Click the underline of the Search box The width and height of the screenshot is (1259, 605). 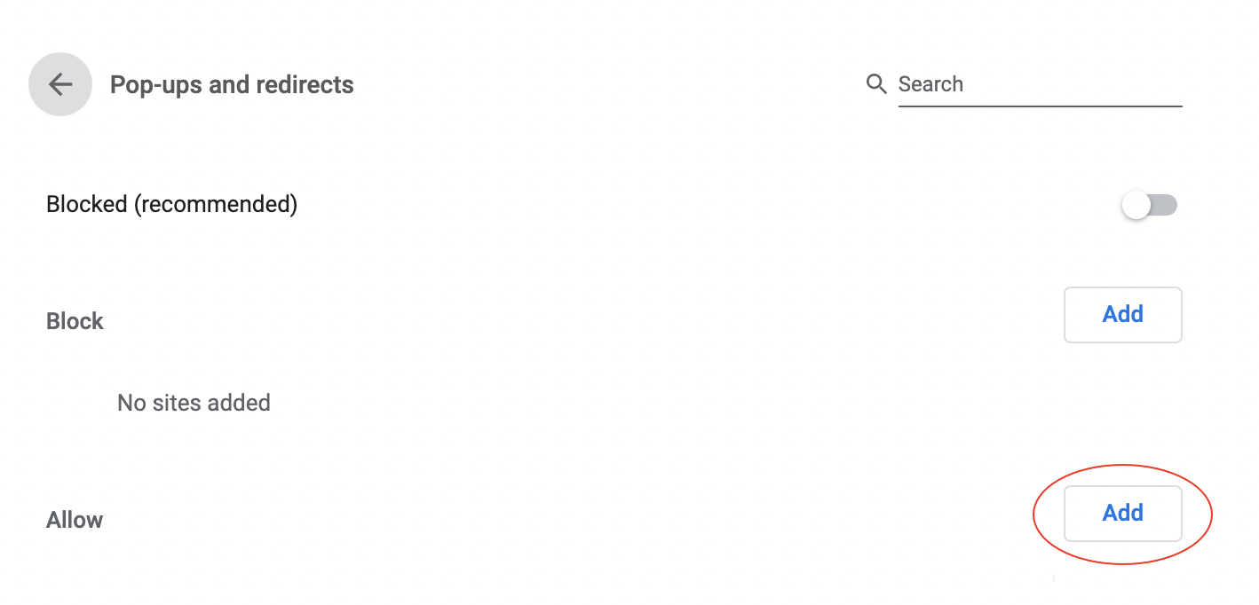pos(1039,106)
